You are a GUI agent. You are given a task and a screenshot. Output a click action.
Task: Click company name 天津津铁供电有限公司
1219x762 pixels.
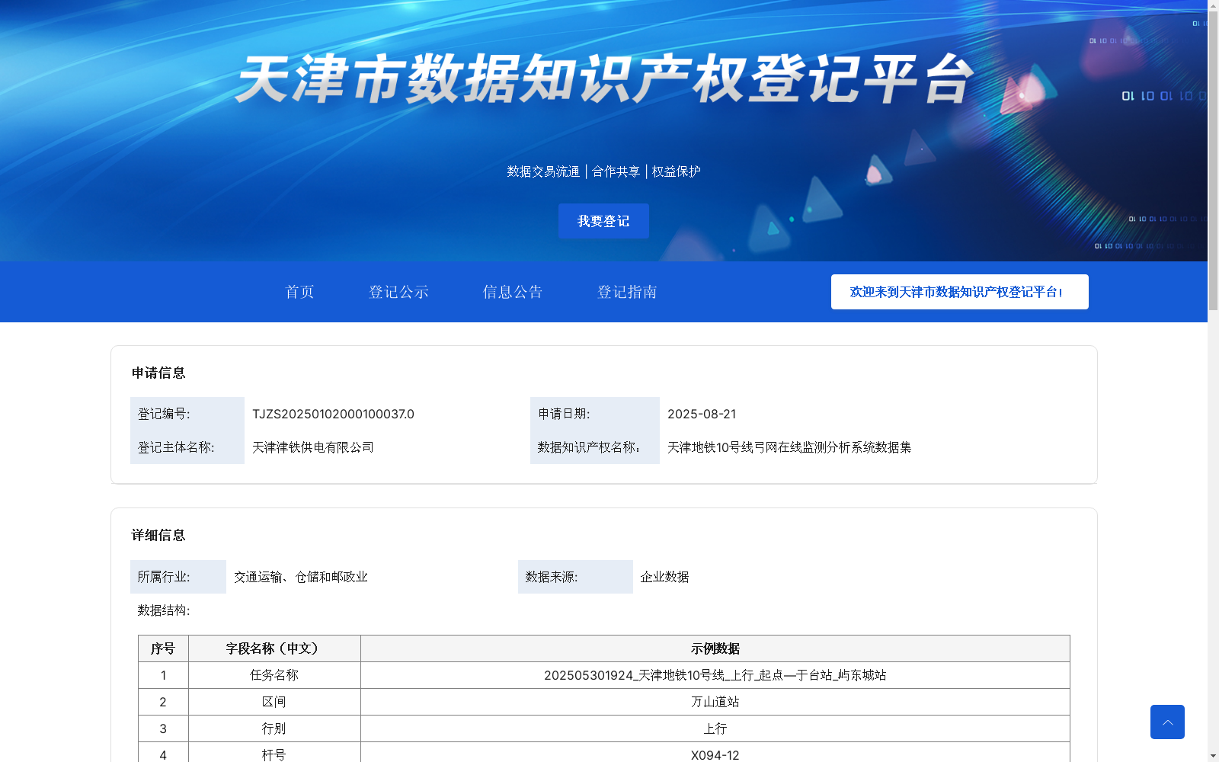tap(313, 447)
